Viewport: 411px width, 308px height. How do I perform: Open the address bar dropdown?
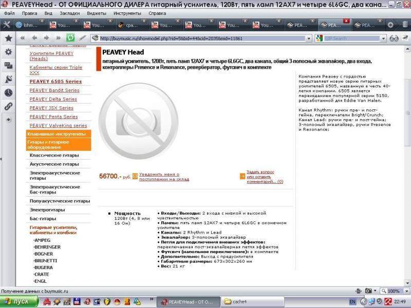click(309, 38)
